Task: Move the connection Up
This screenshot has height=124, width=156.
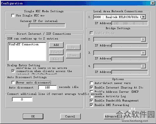Action: pos(73,47)
